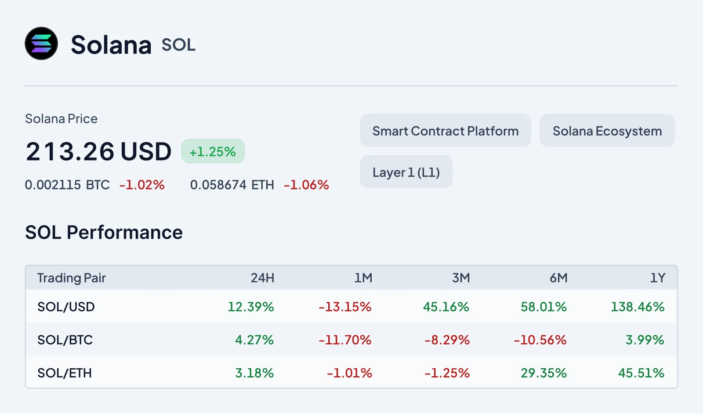The height and width of the screenshot is (414, 703).
Task: Select the SOL/ETH trading pair row
Action: coord(351,372)
